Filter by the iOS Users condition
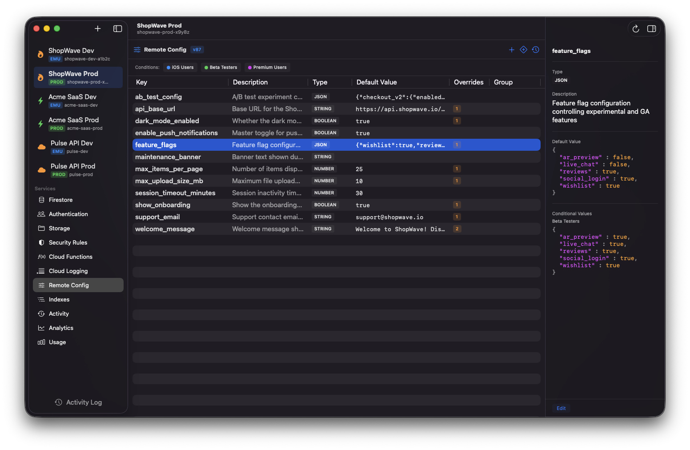Image resolution: width=690 pixels, height=450 pixels. pos(180,67)
